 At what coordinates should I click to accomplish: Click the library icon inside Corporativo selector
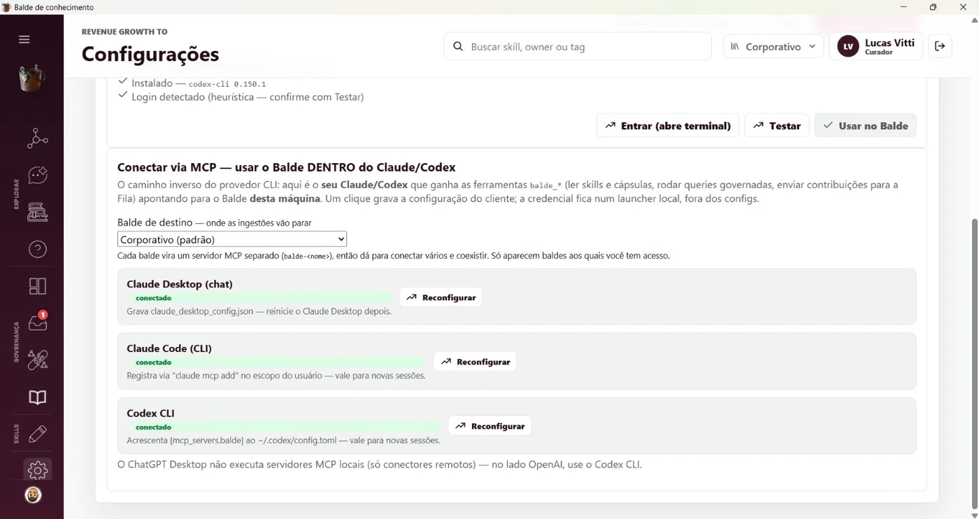click(x=735, y=47)
